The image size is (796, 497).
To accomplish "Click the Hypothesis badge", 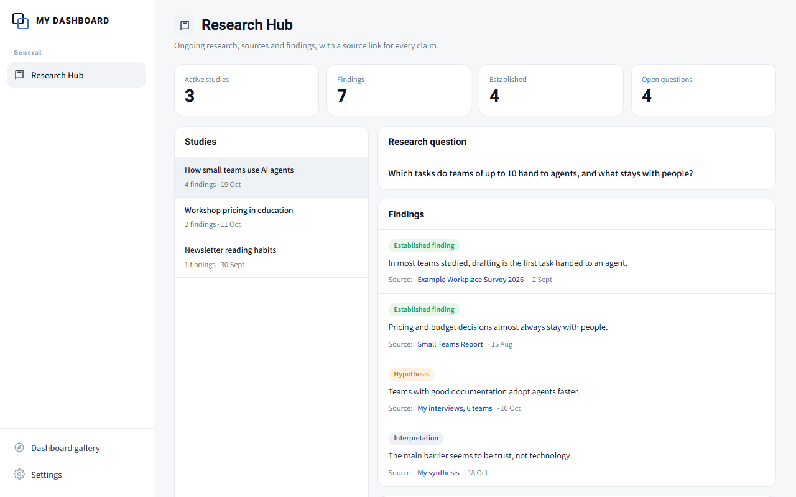I will tap(411, 374).
